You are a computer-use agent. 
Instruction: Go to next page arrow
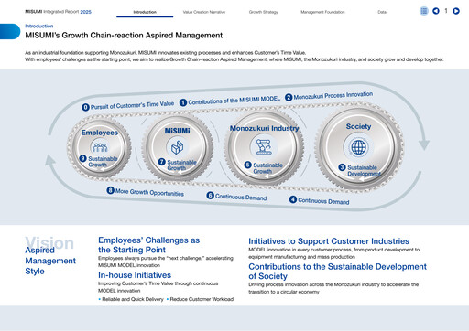click(x=456, y=11)
